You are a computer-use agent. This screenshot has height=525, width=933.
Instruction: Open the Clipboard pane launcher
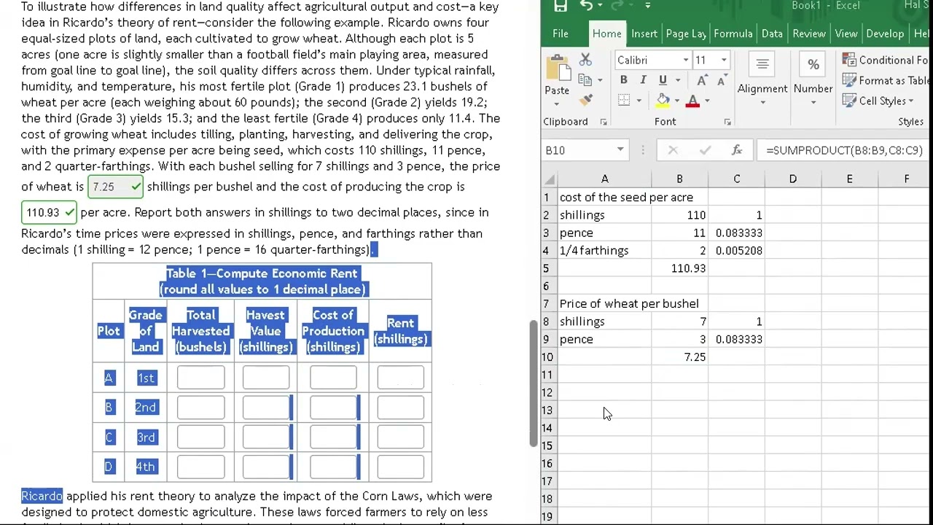click(604, 122)
